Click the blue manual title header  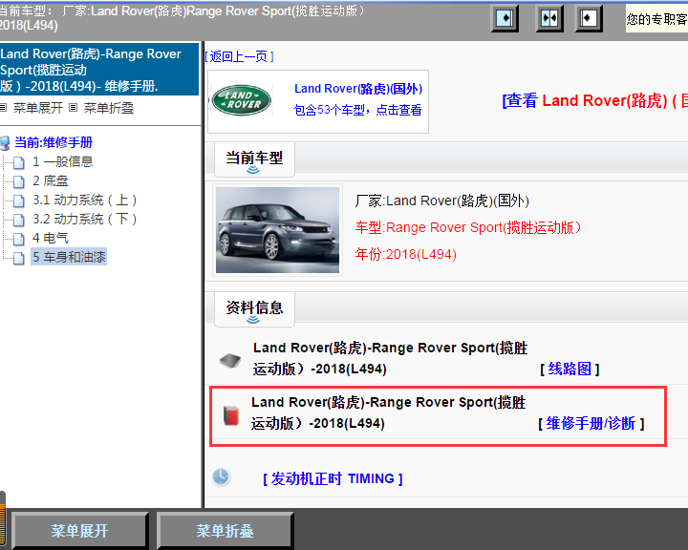[99, 70]
